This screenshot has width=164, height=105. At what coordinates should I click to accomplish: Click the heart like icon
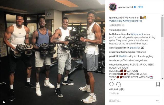111,84
